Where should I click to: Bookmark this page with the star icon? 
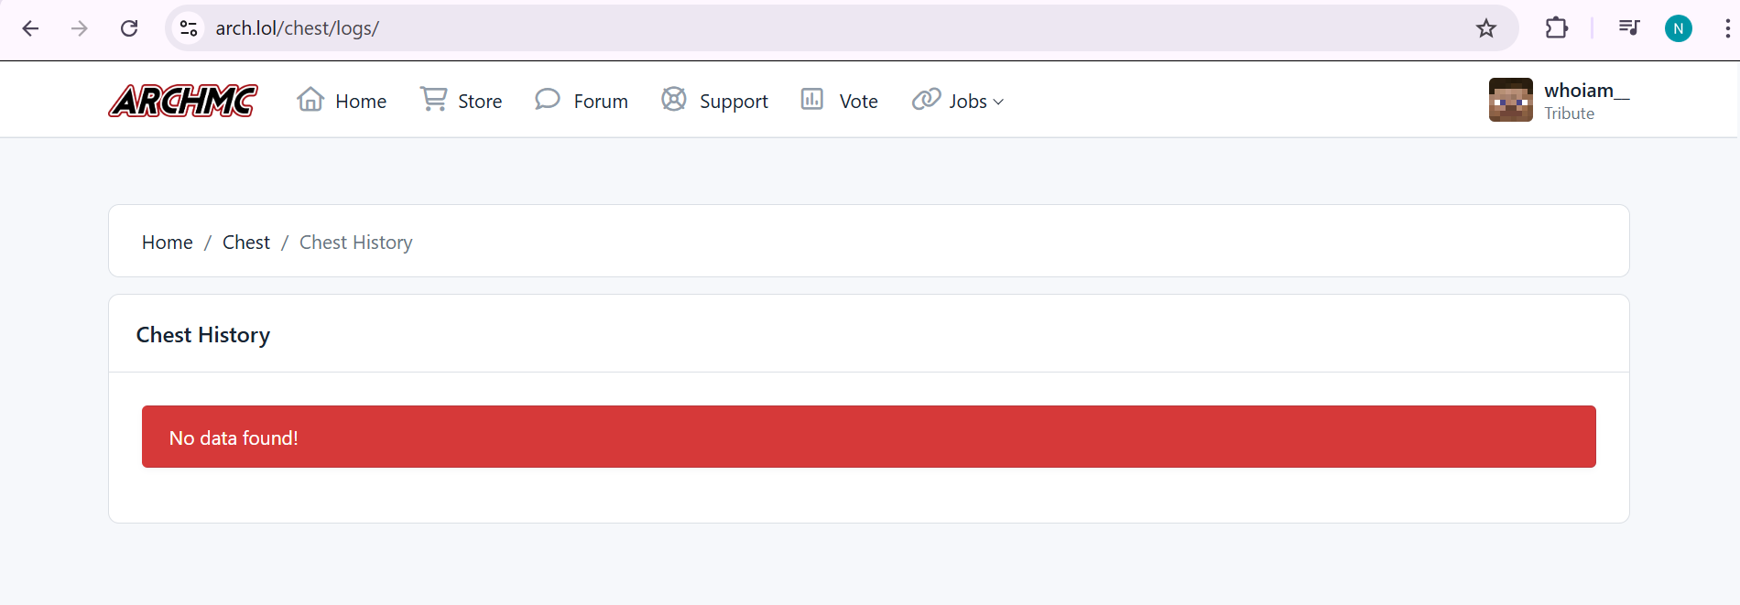(x=1486, y=28)
